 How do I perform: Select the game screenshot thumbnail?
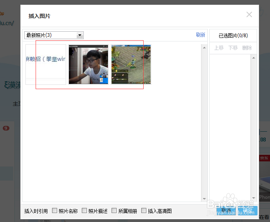coord(131,64)
